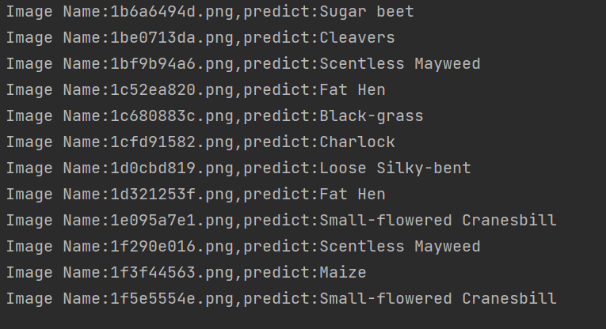The image size is (606, 329).
Task: Click the 'Black-grass' prediction text
Action: click(x=372, y=116)
